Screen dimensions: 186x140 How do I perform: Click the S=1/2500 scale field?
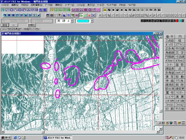[42, 21]
